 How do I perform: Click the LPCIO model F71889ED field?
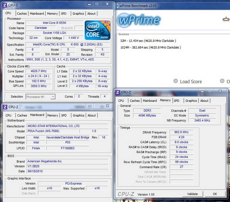pos(68,148)
